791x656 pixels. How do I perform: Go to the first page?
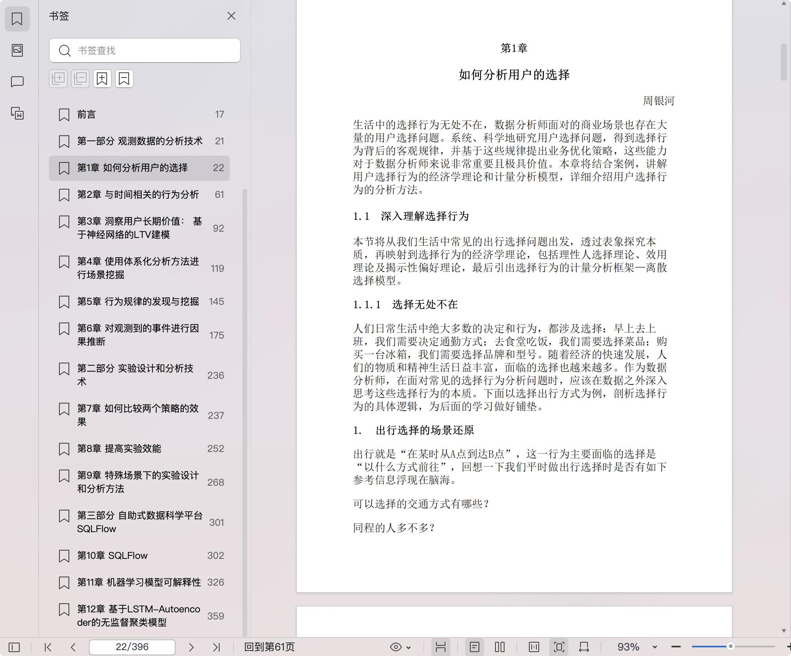48,647
